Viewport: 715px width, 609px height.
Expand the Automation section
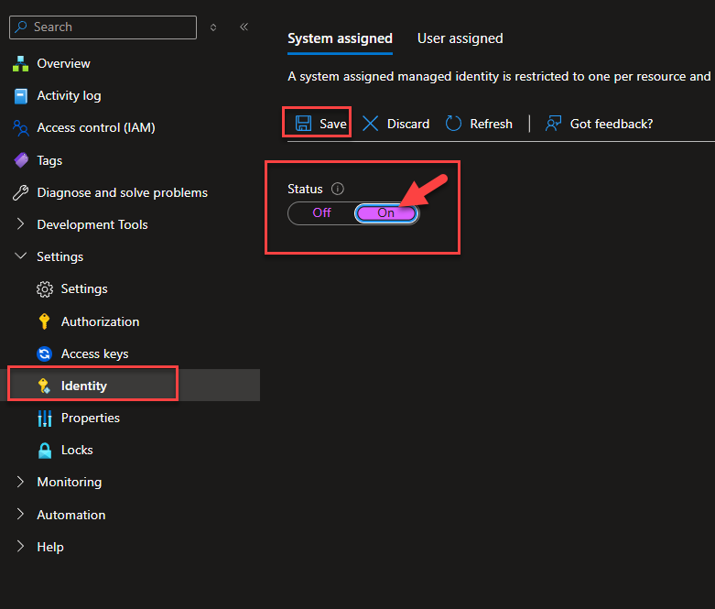(x=20, y=514)
